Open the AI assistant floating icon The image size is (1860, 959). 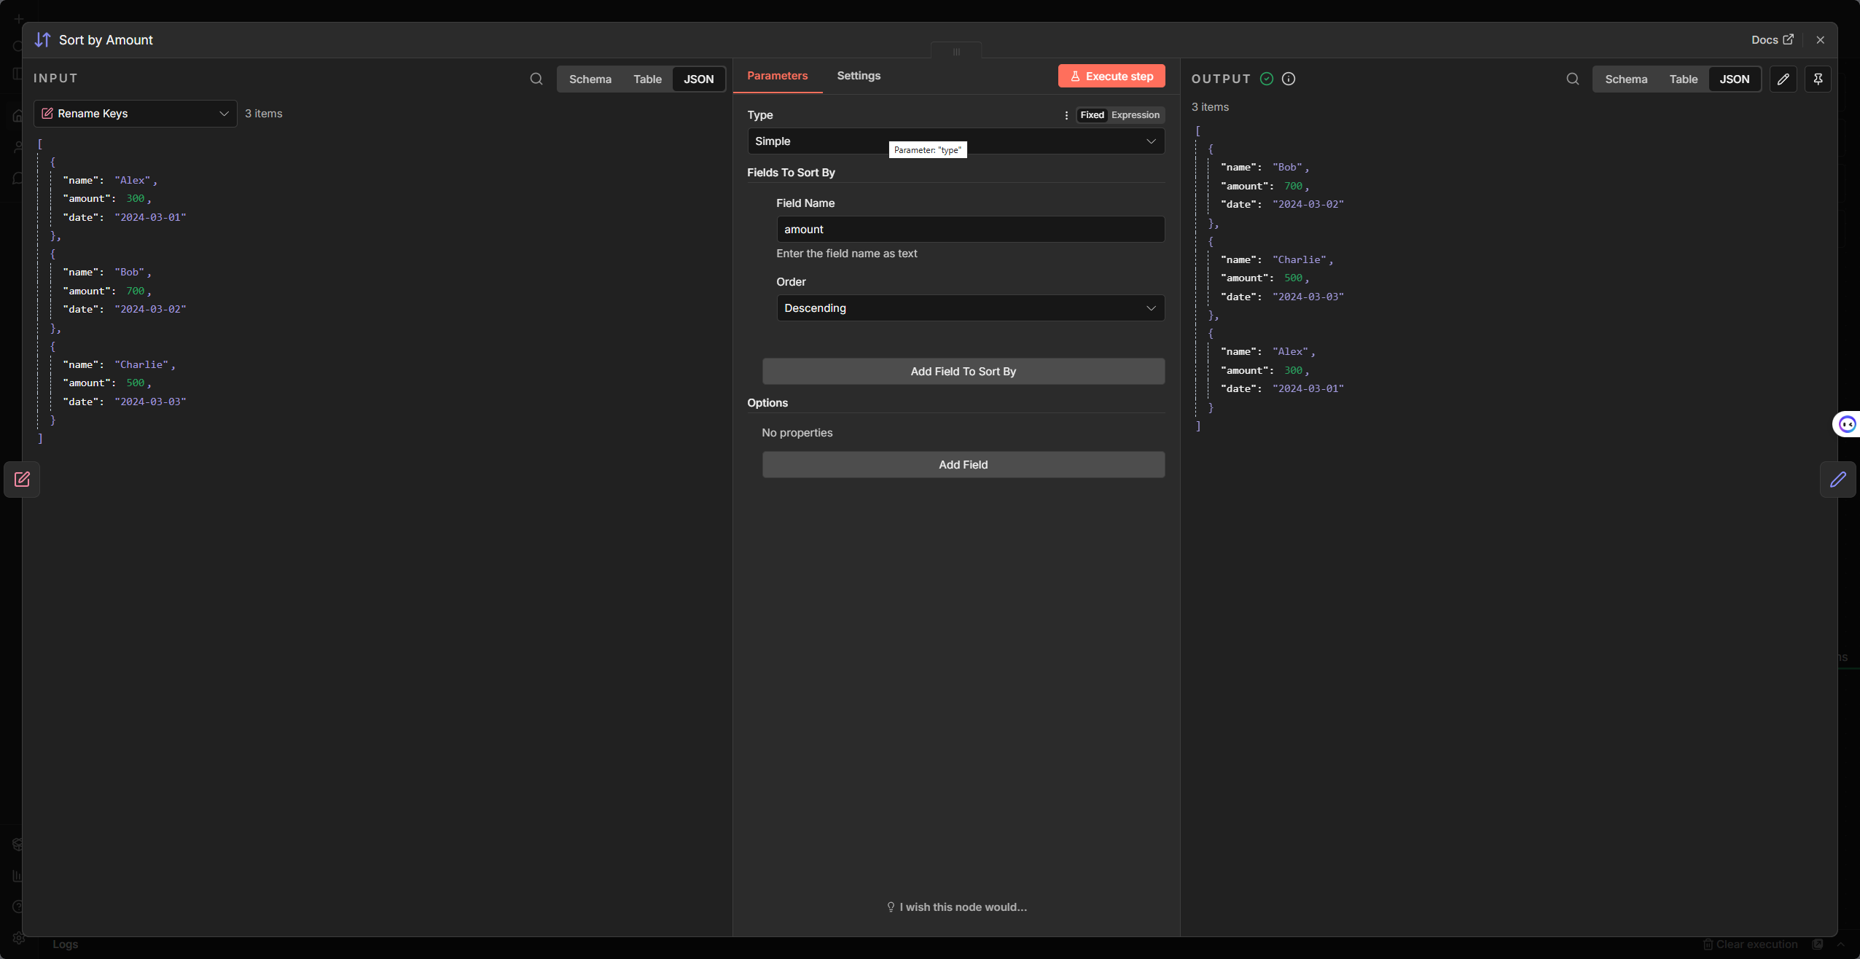pos(1847,424)
